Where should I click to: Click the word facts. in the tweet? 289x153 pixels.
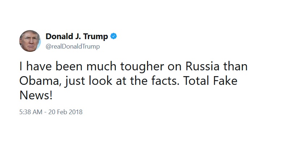[x=165, y=81]
